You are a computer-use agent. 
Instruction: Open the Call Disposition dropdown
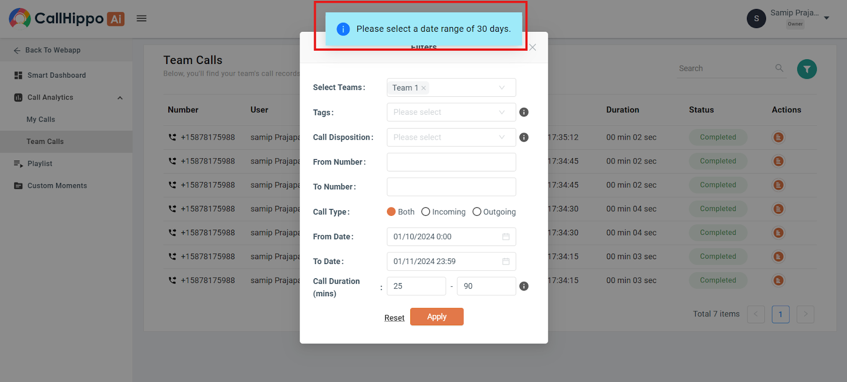[452, 137]
